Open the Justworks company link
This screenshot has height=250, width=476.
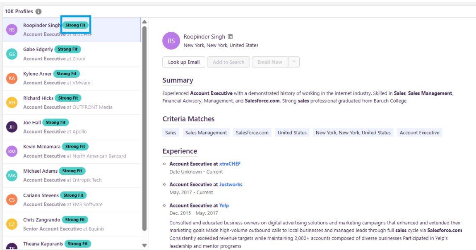[x=231, y=184]
